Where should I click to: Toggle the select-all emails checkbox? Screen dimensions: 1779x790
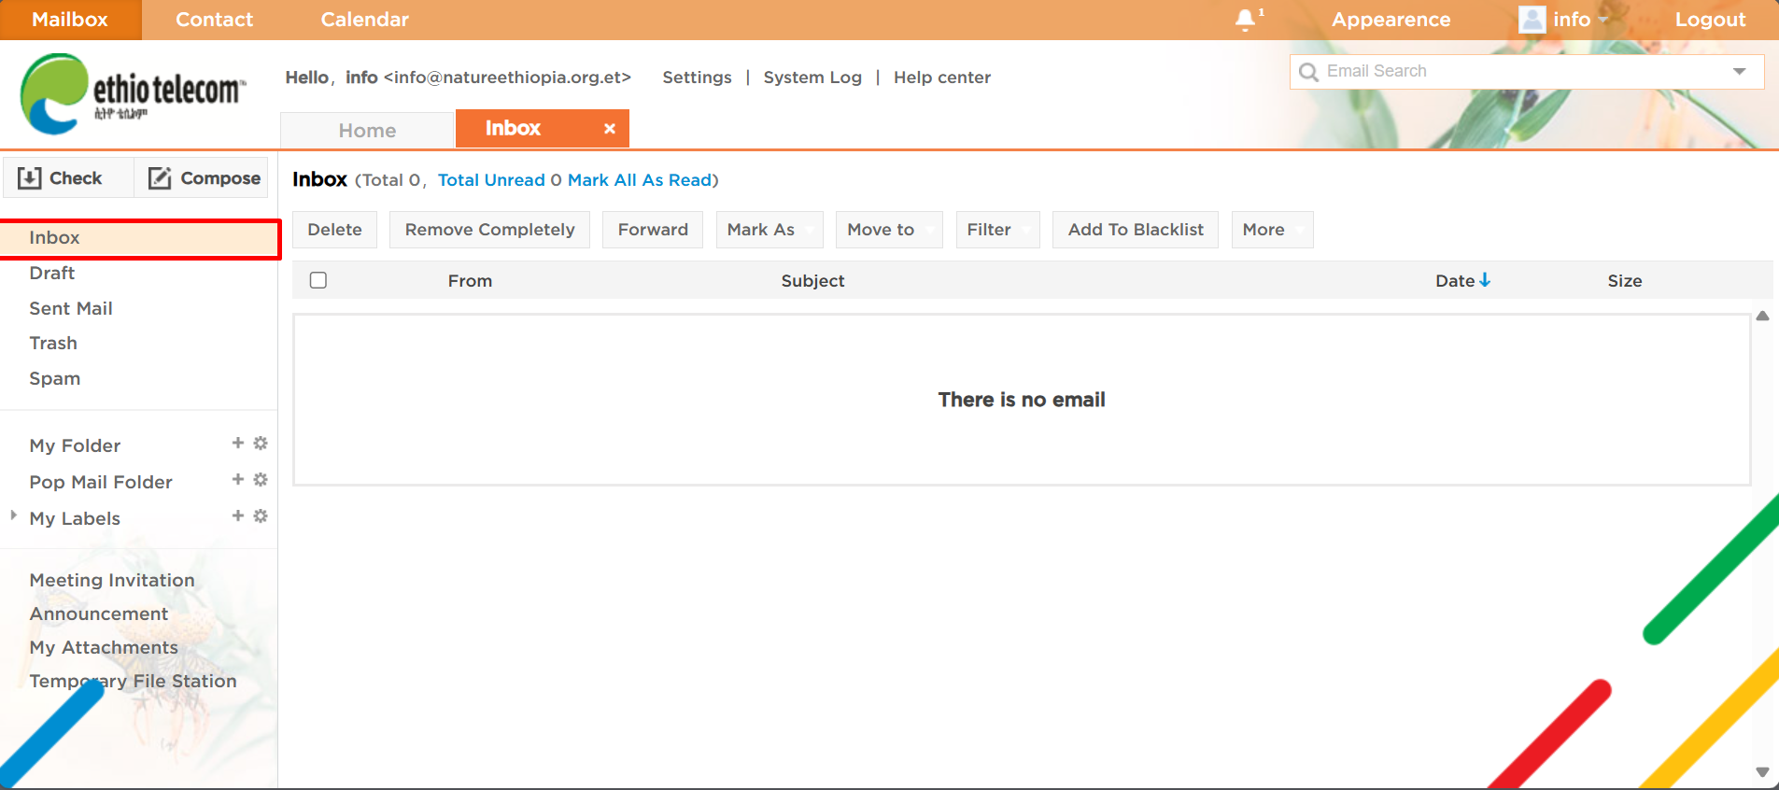tap(318, 280)
